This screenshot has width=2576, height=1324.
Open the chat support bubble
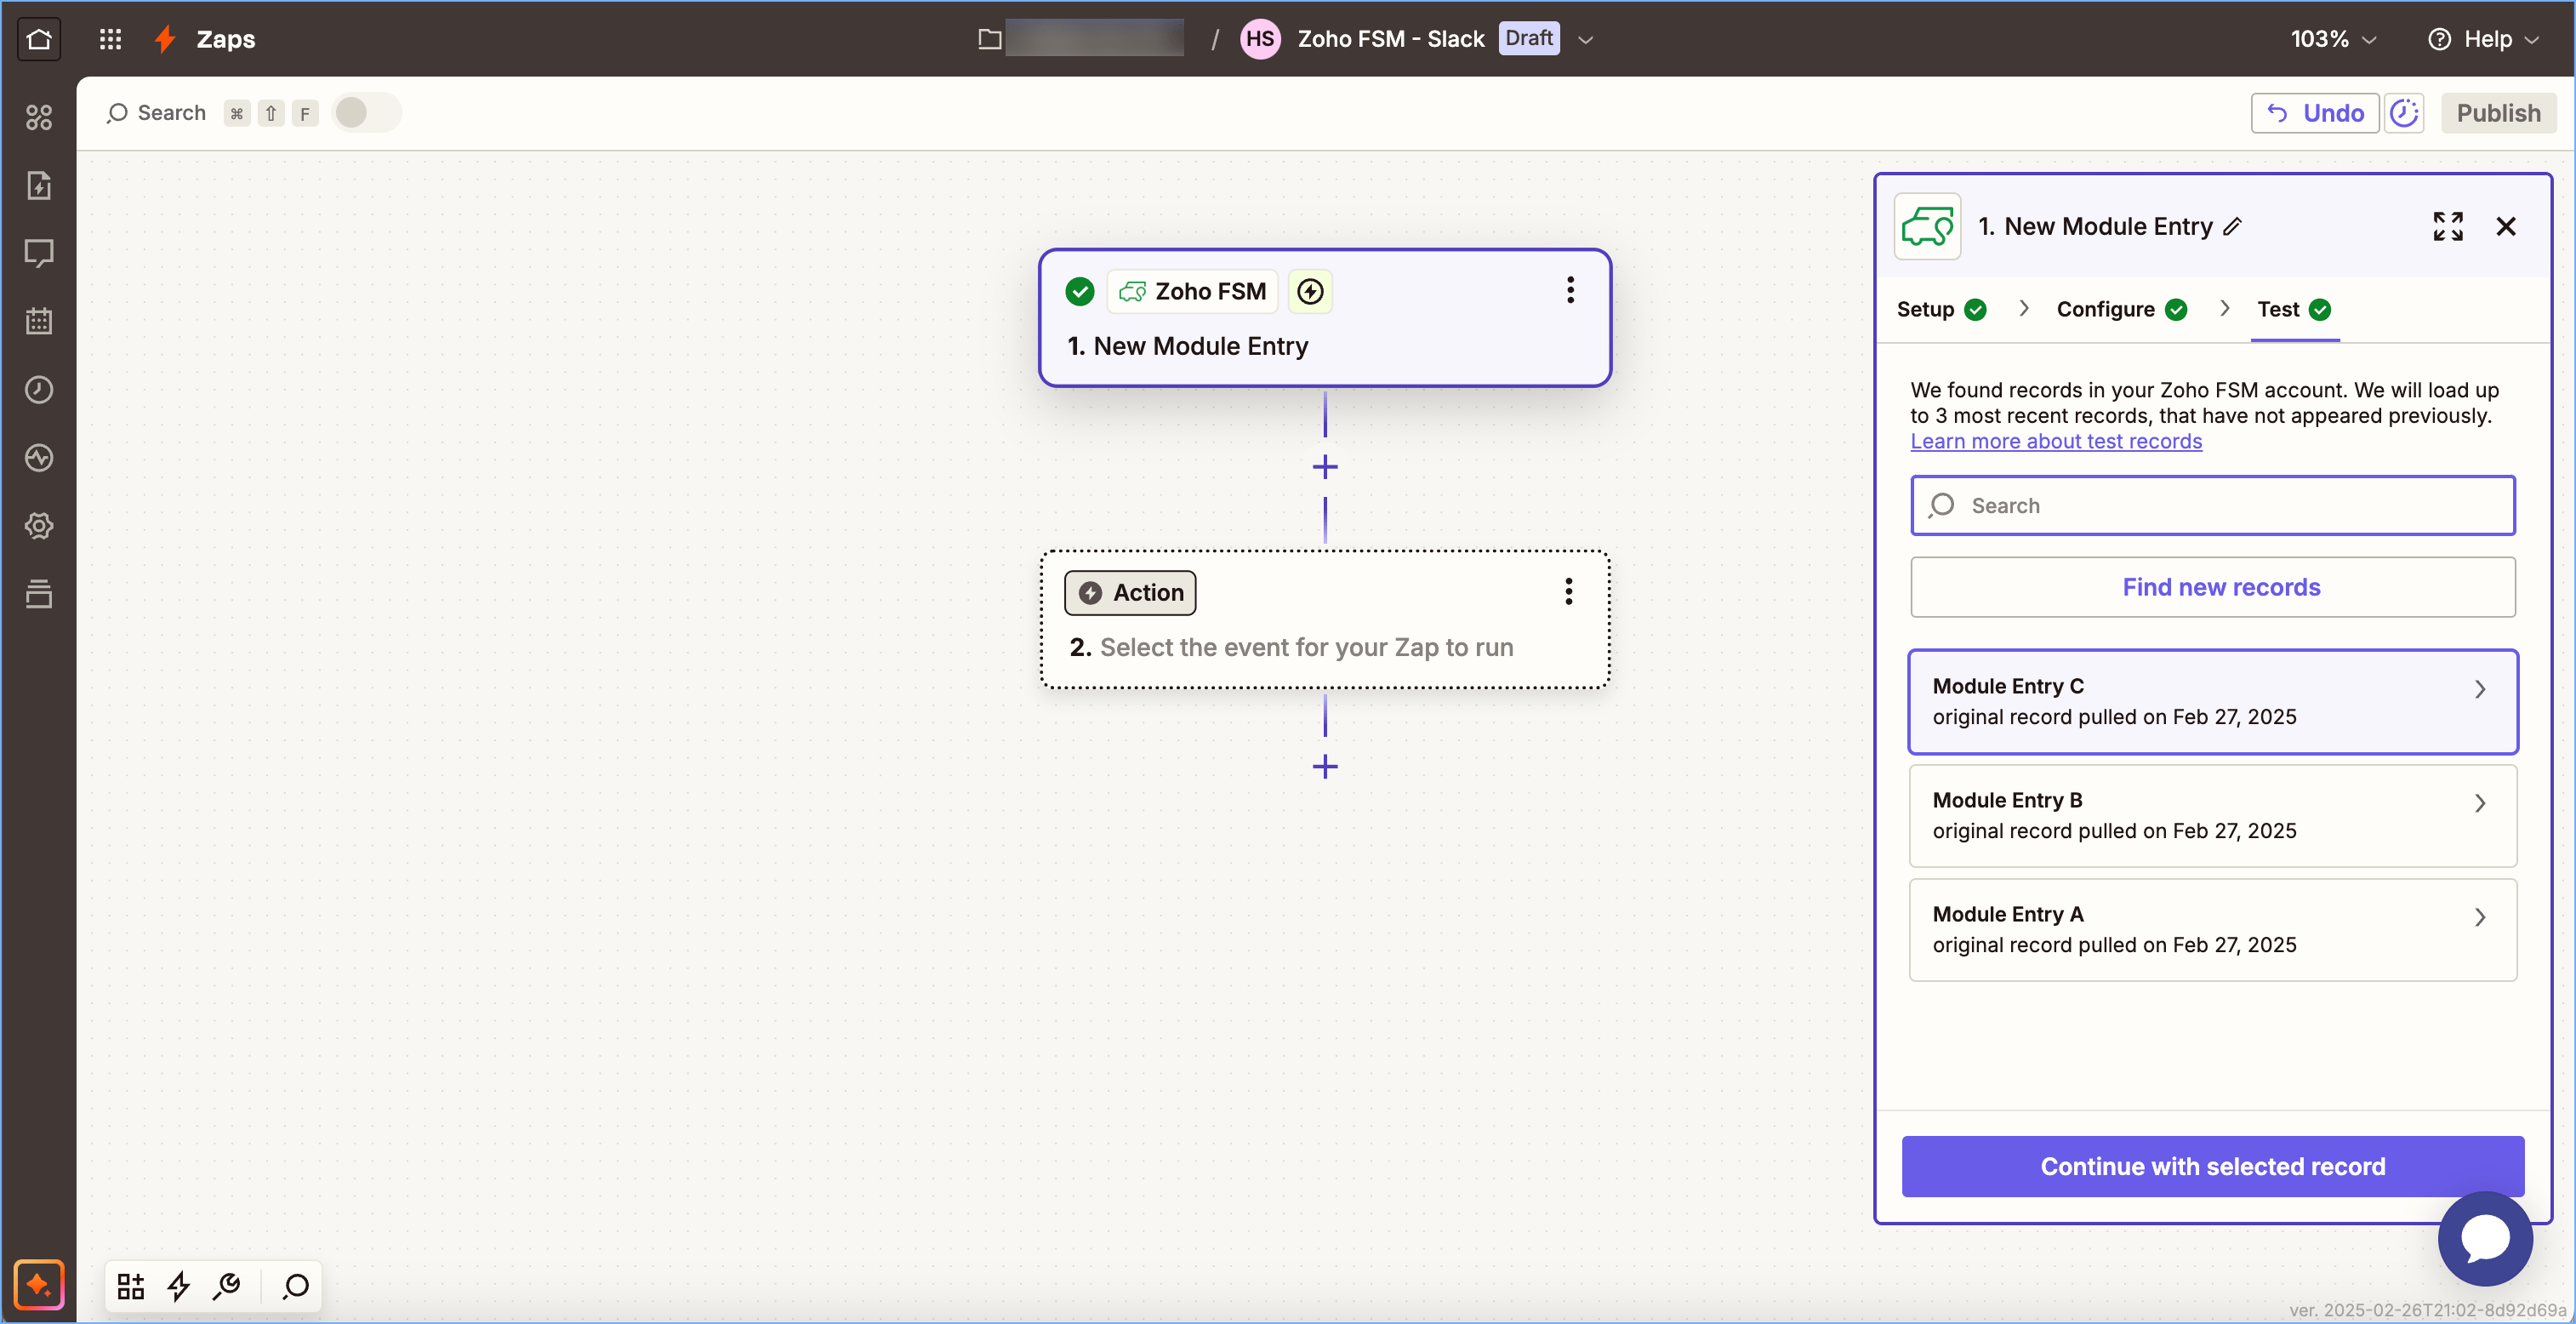tap(2485, 1239)
